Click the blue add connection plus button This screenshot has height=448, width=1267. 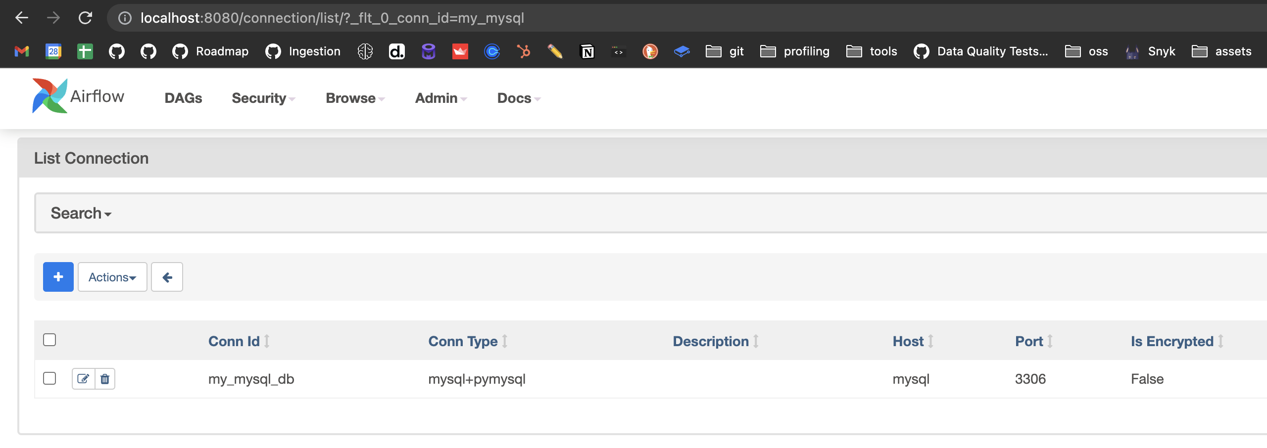tap(58, 277)
